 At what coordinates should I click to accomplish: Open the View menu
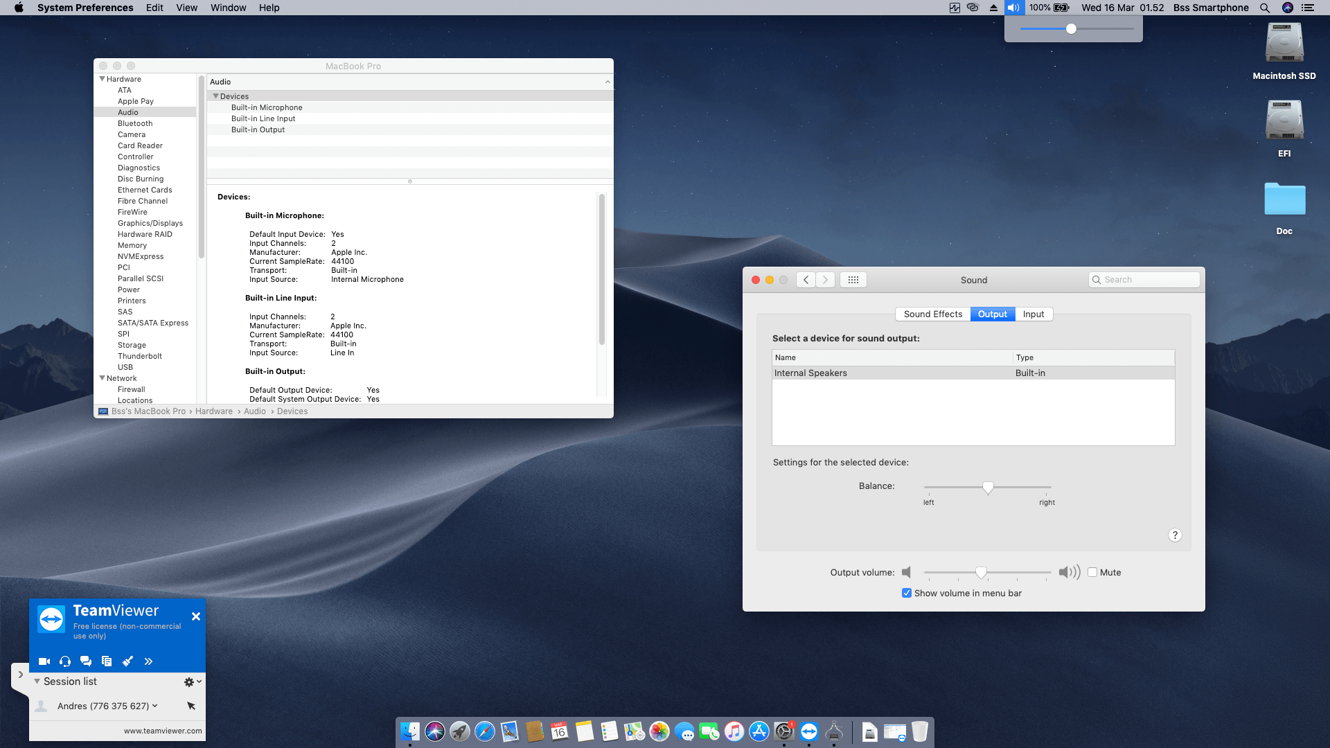[186, 8]
